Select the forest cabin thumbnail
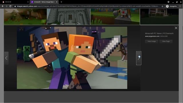Image resolution: width=183 pixels, height=103 pixels. point(25,17)
